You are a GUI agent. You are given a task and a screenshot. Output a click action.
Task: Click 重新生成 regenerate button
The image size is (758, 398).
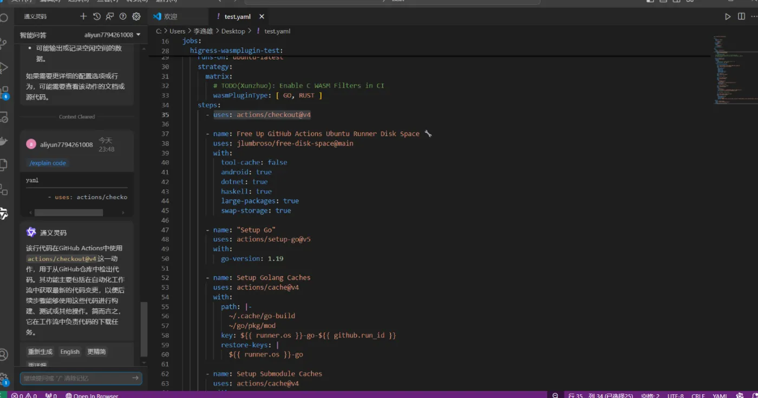click(x=40, y=351)
